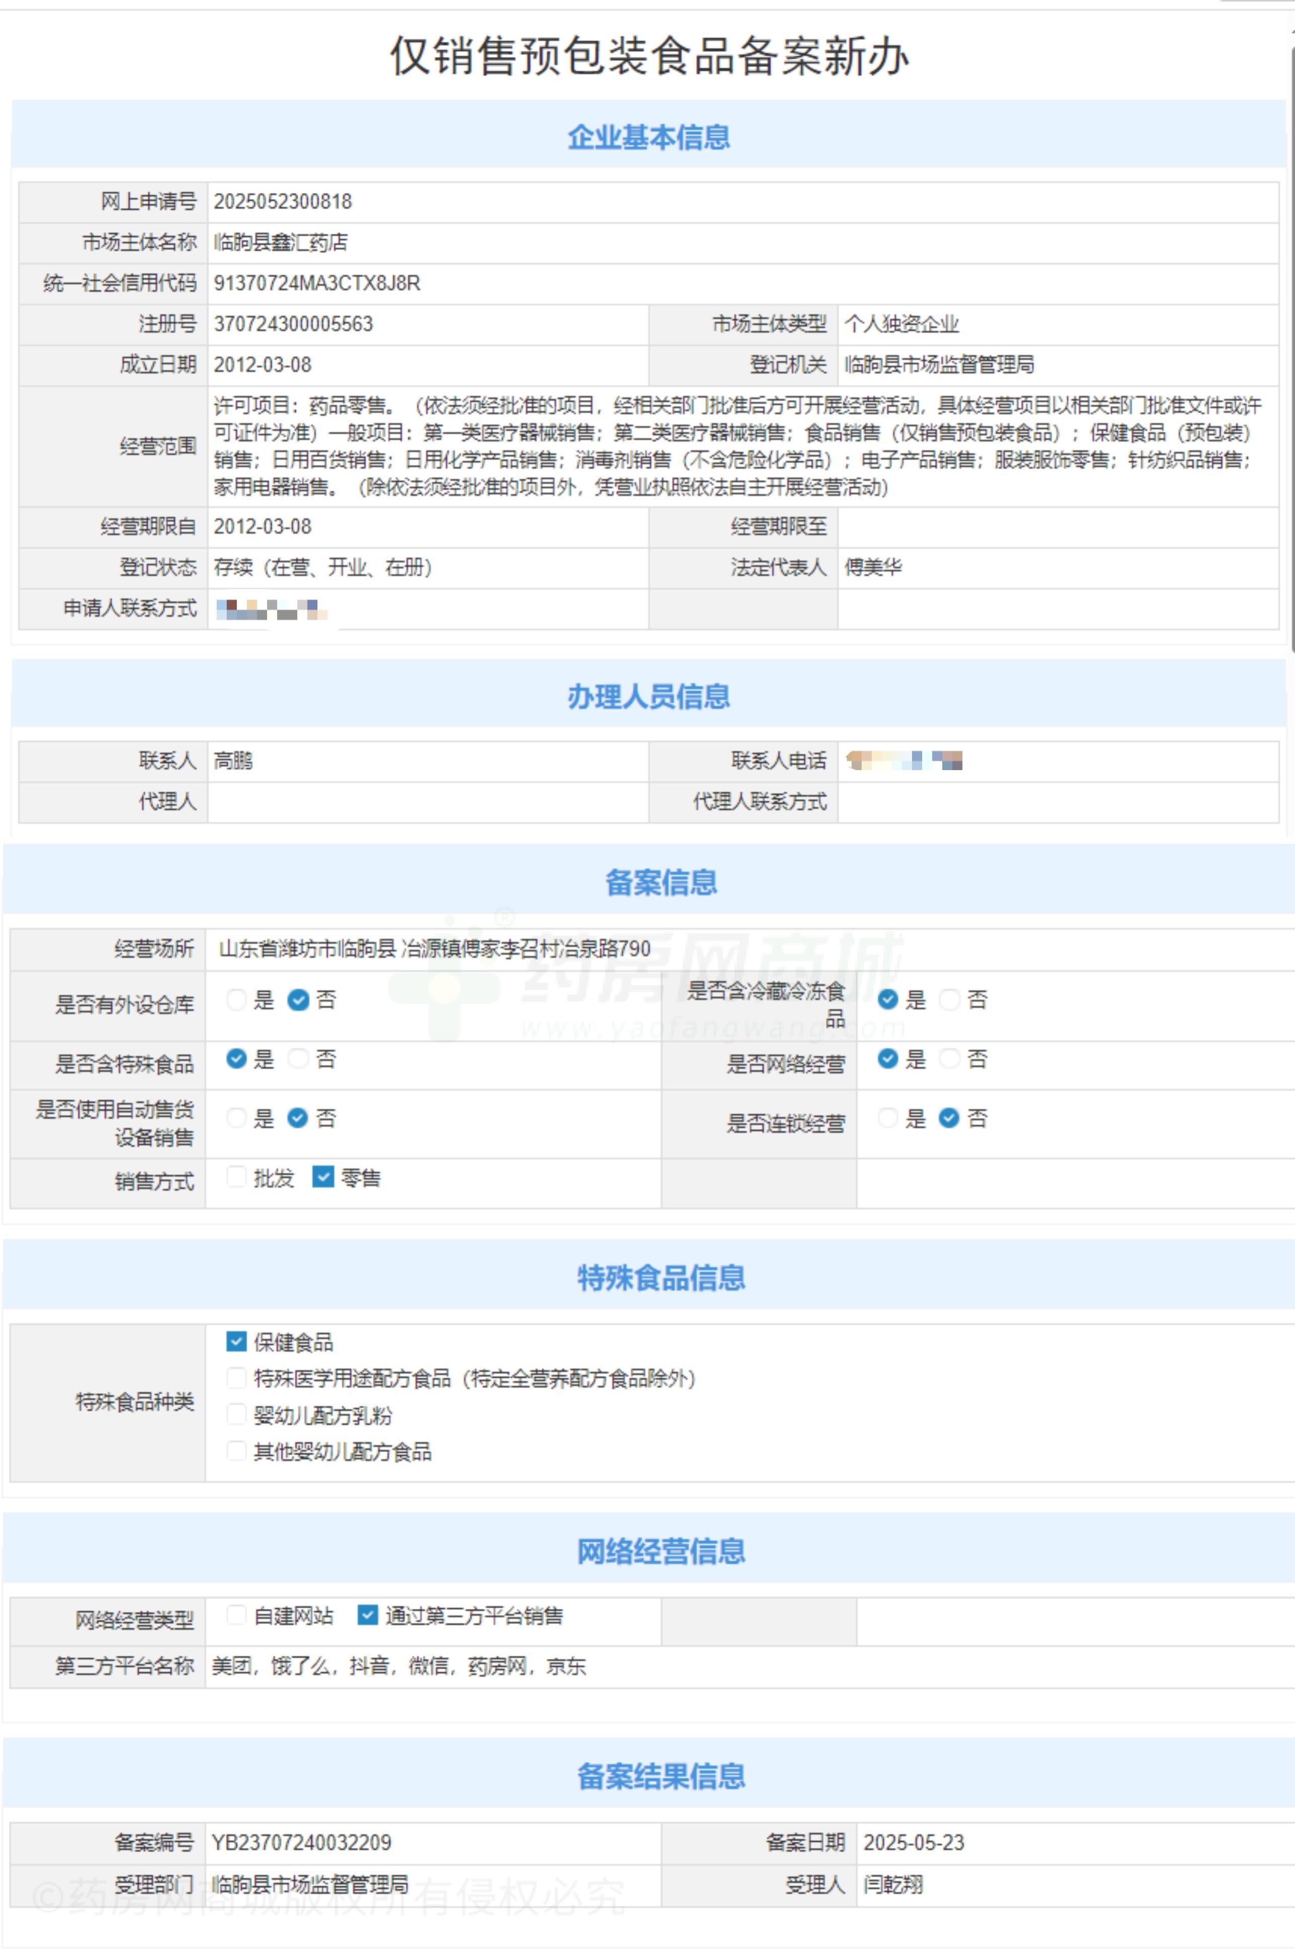The height and width of the screenshot is (1950, 1295).
Task: Click the 第三方平台名称 platform list
Action: point(399,1666)
